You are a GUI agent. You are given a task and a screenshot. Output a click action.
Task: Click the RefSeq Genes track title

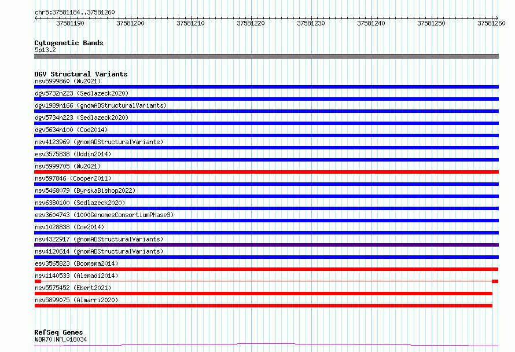pos(58,332)
